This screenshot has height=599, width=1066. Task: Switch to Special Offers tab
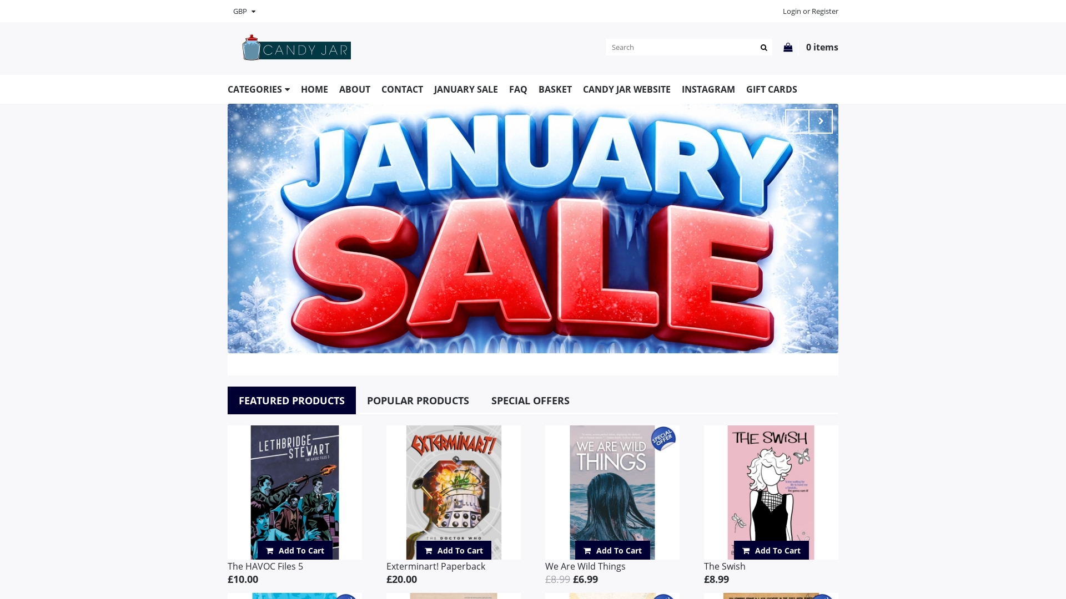pos(530,400)
